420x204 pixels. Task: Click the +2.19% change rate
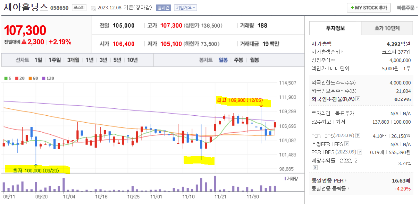60,42
